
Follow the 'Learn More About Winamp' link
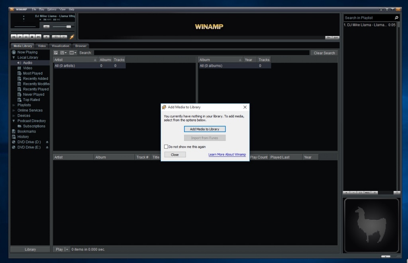(227, 154)
